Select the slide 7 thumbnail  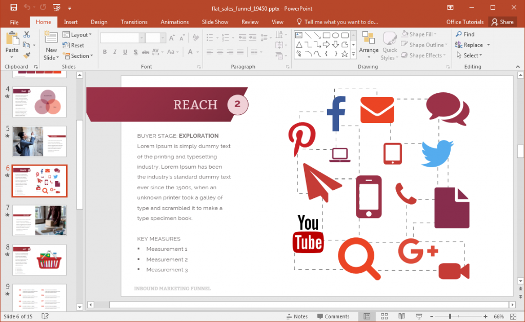coord(39,220)
